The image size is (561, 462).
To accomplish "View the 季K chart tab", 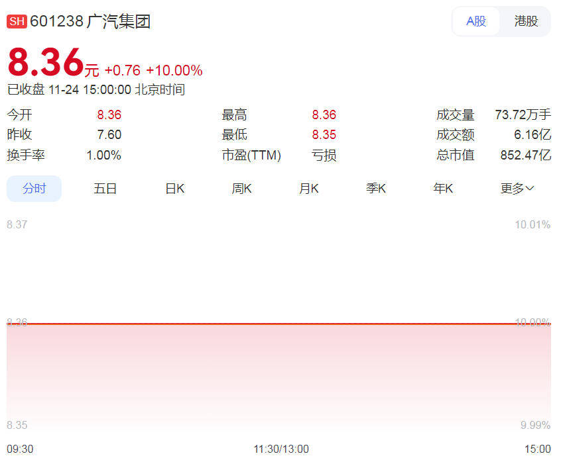I will (x=376, y=188).
